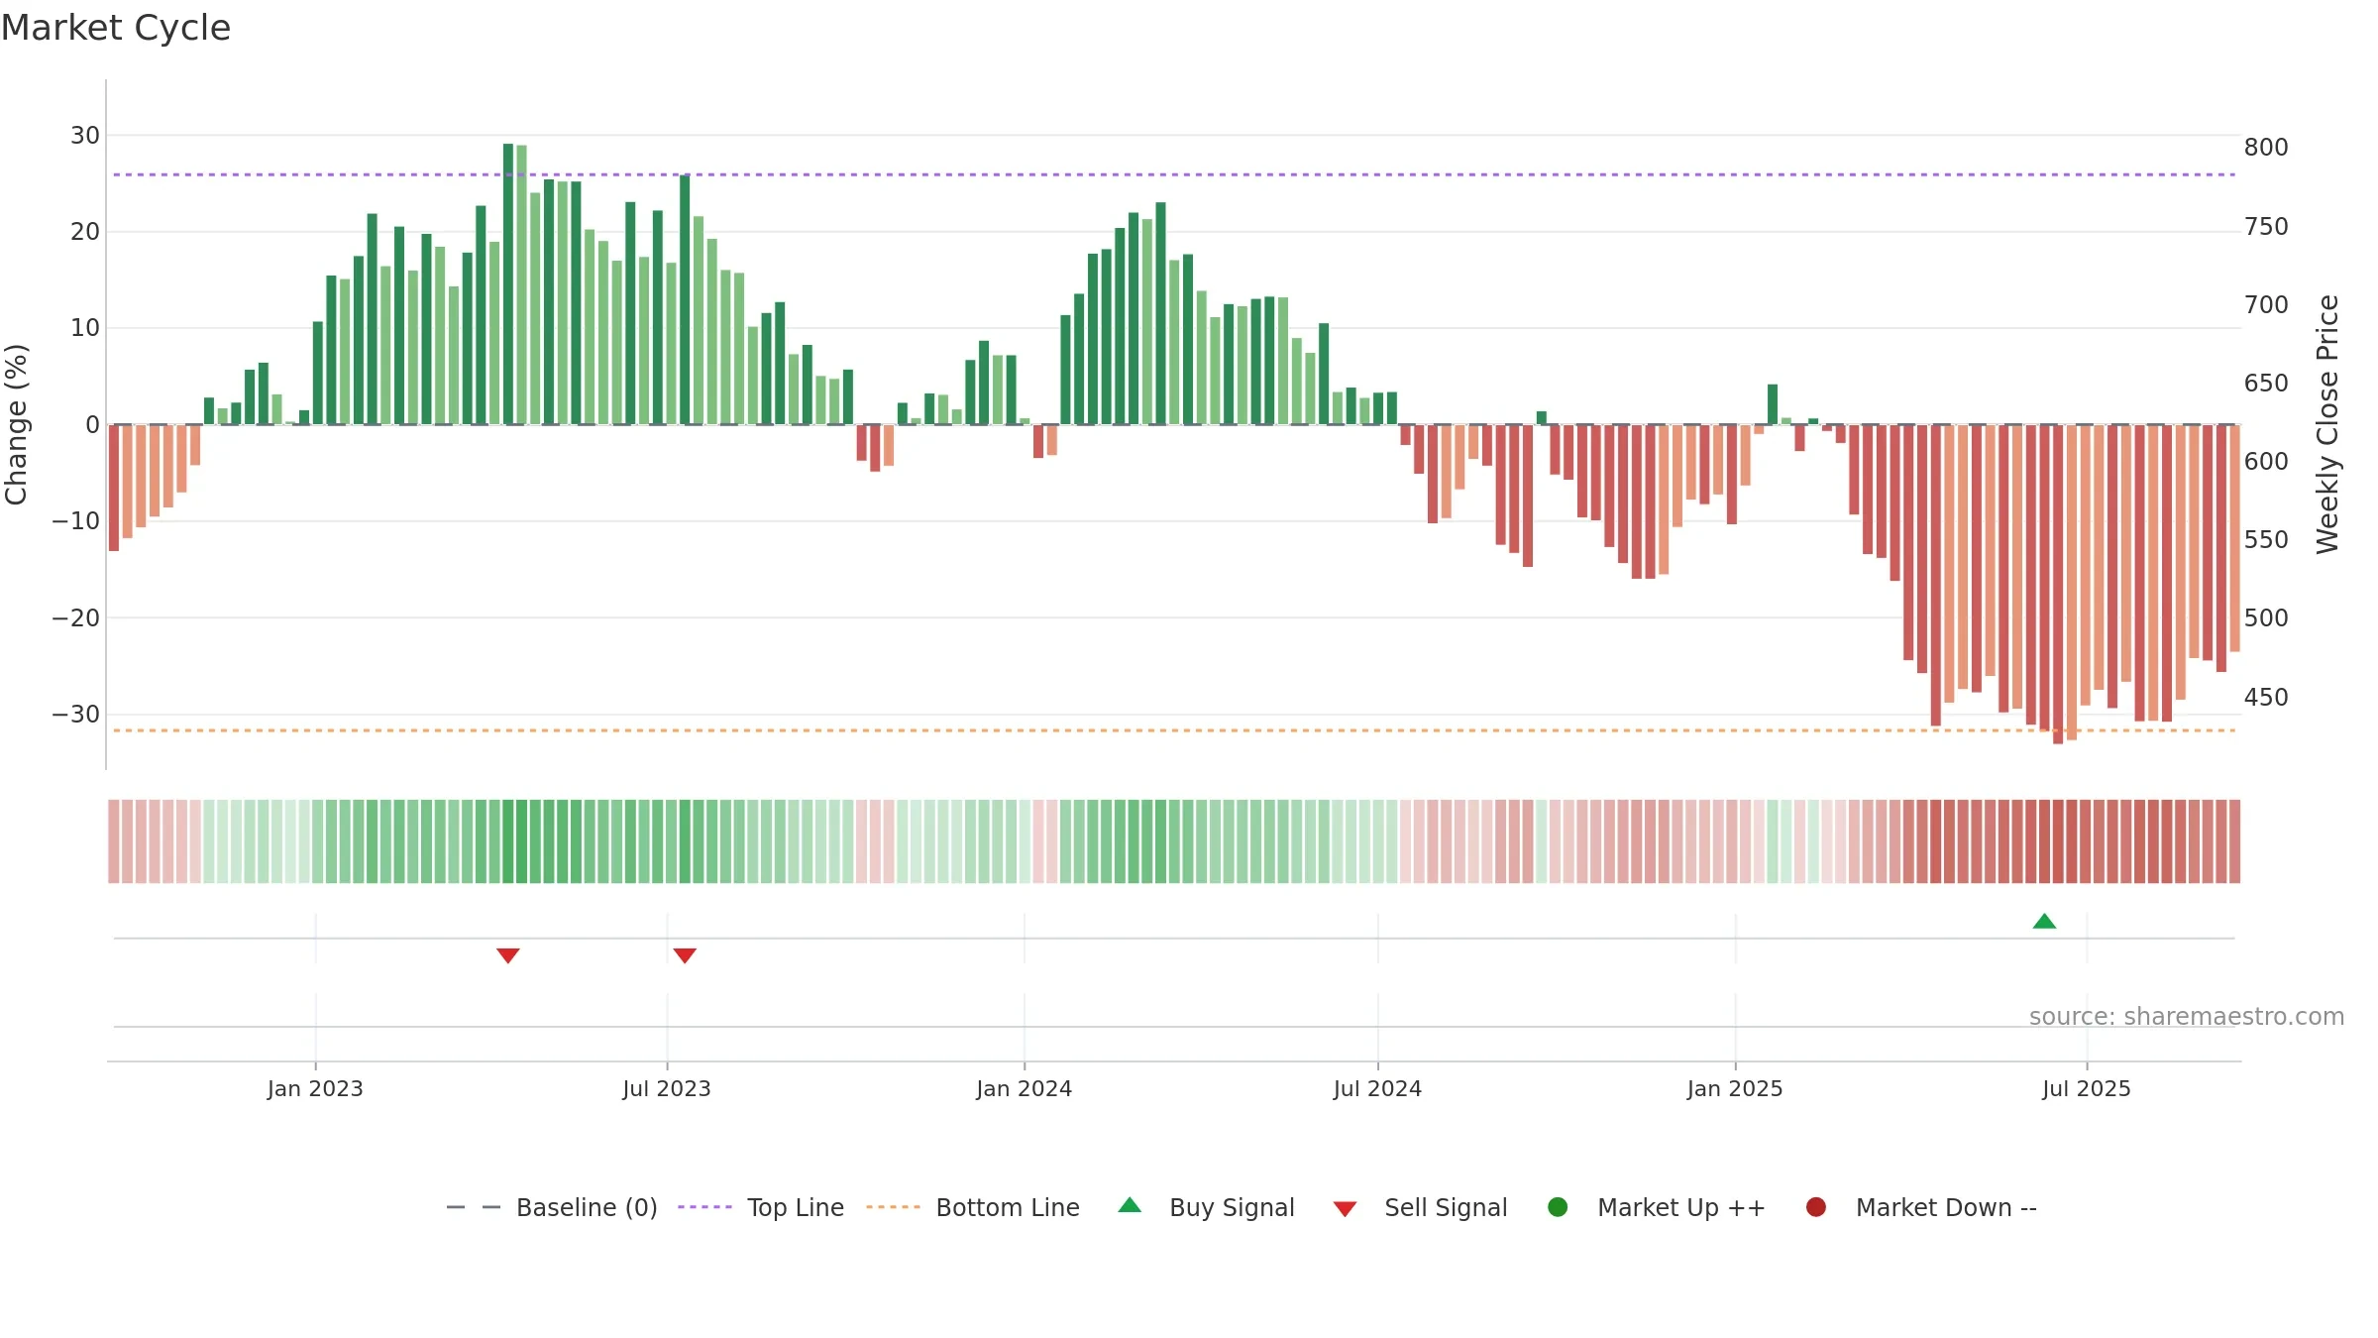
Task: Click the purple dotted Top Line legend sample
Action: pos(704,1207)
